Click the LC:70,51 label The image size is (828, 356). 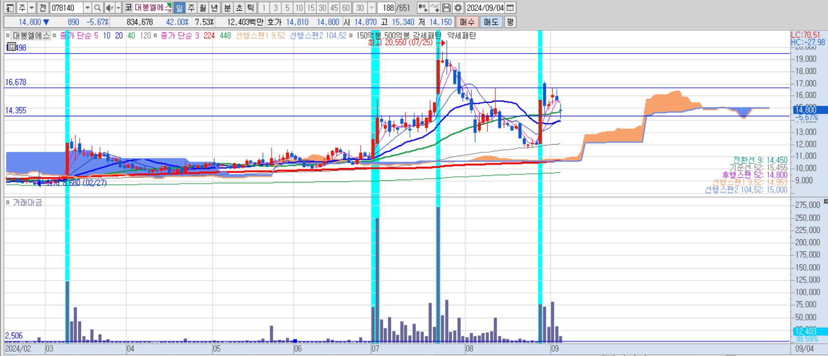[805, 35]
